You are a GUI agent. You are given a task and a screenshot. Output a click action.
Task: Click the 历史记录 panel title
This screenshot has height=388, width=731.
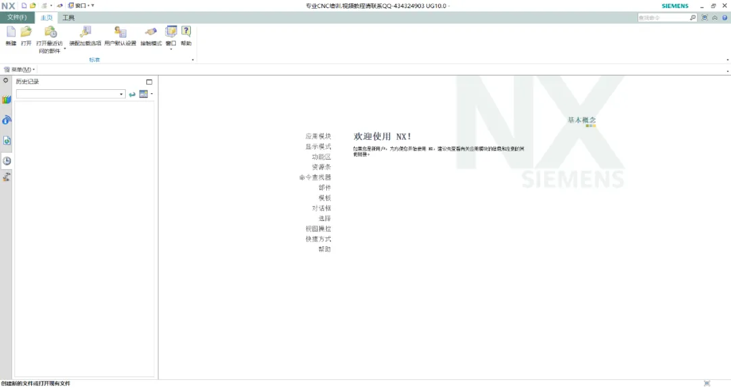pyautogui.click(x=28, y=82)
